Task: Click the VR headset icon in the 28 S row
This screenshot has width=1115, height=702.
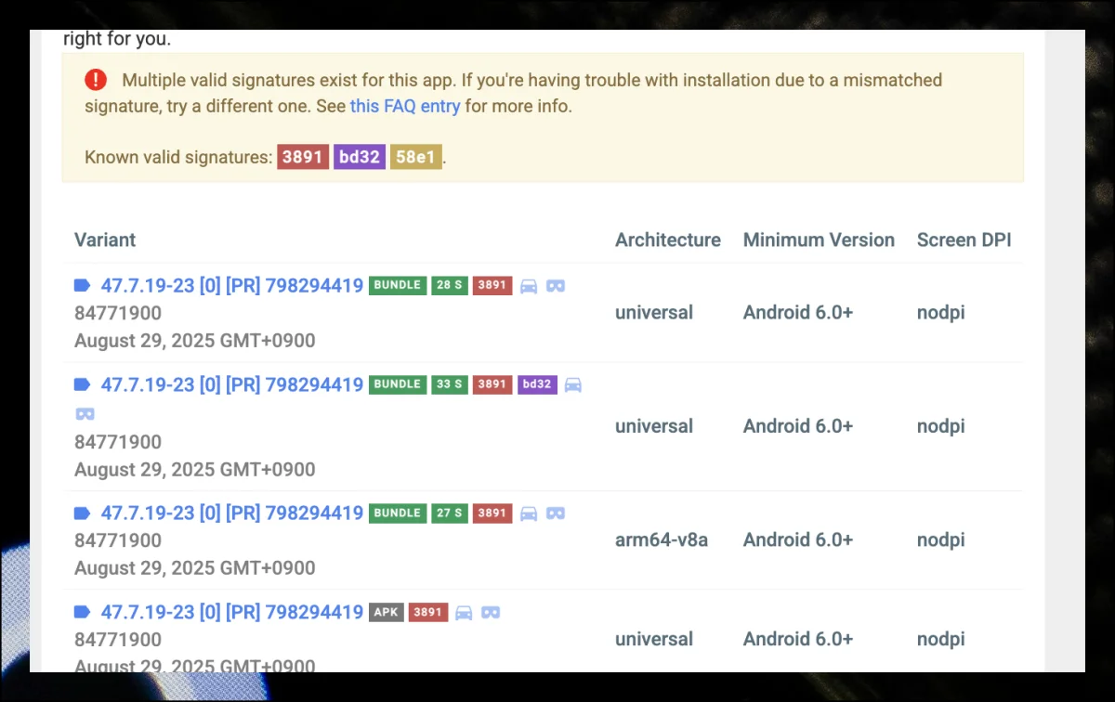Action: [556, 286]
